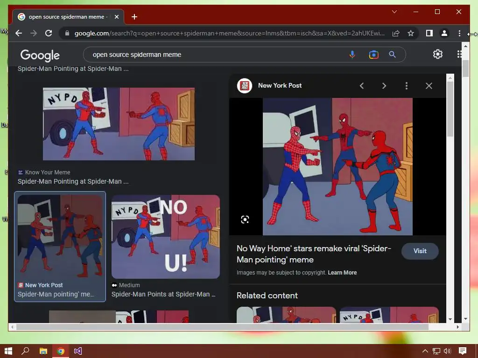Start voice search with the microphone icon
The height and width of the screenshot is (358, 478).
coord(352,55)
